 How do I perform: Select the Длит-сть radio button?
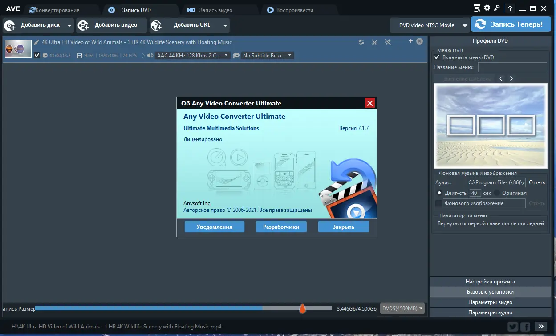[439, 193]
